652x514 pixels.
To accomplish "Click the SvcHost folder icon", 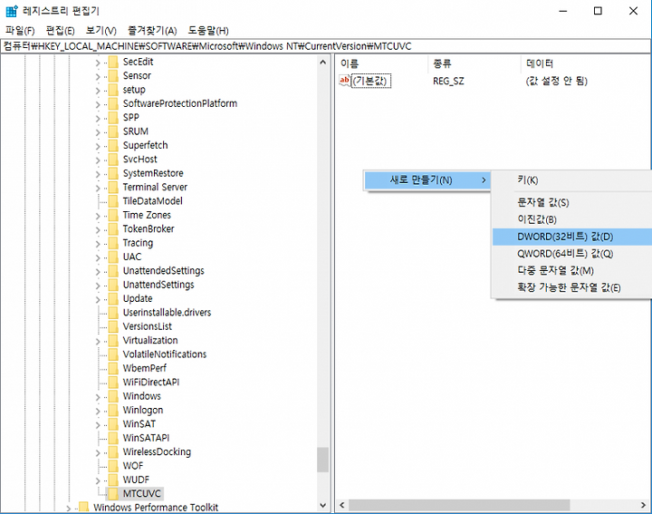I will click(113, 160).
